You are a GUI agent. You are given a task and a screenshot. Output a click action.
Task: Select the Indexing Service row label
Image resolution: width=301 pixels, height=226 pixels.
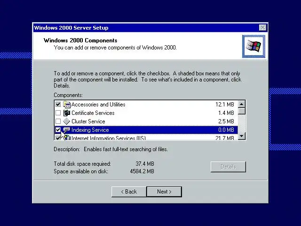point(90,130)
